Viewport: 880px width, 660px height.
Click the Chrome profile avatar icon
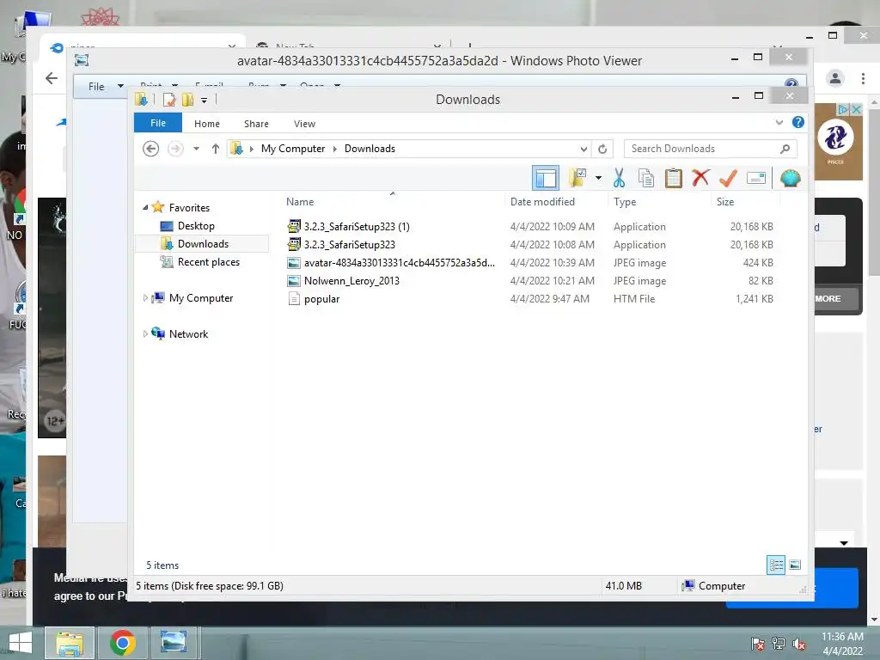835,78
